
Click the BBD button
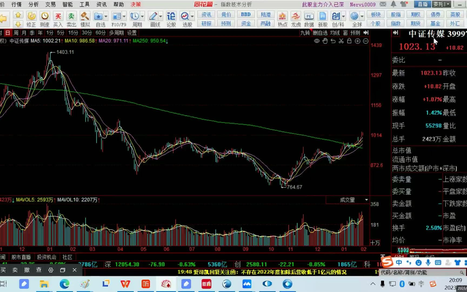click(x=246, y=14)
